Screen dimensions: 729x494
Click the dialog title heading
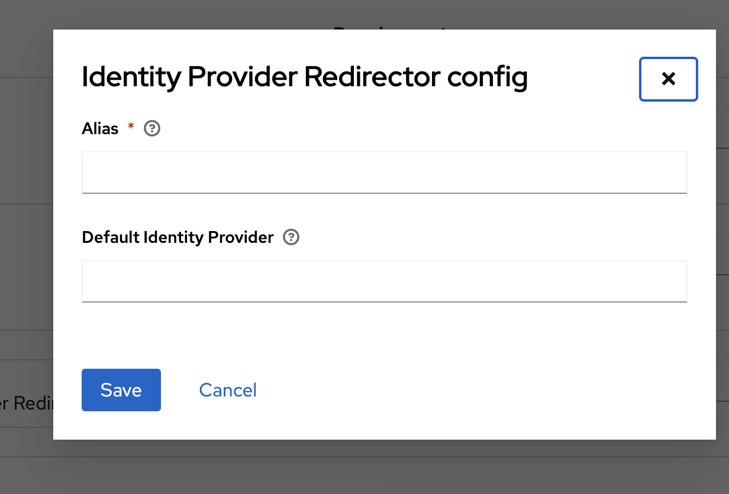click(x=304, y=77)
